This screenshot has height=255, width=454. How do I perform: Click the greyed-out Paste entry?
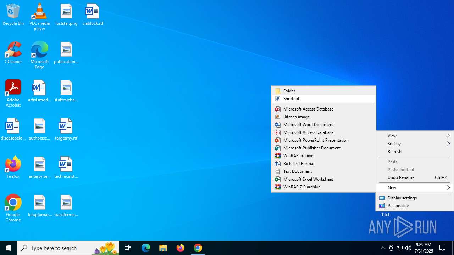(x=415, y=162)
